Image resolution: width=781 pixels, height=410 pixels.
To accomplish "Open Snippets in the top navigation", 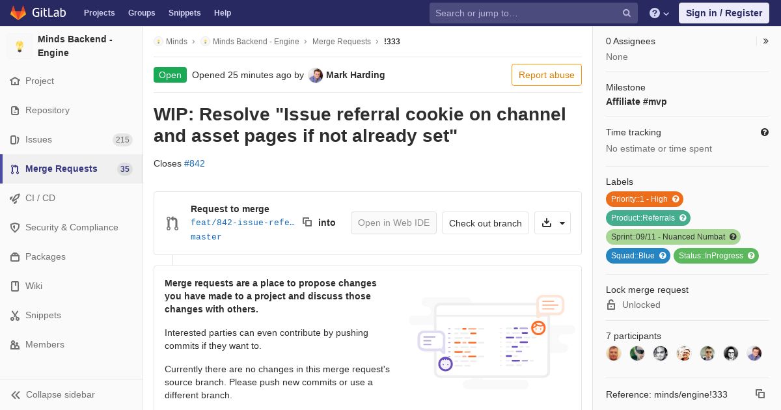I will click(184, 13).
